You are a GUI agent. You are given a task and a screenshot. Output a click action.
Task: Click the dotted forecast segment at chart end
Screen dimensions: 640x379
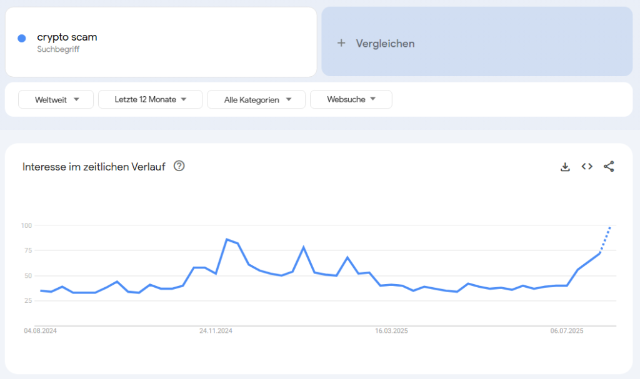[605, 240]
